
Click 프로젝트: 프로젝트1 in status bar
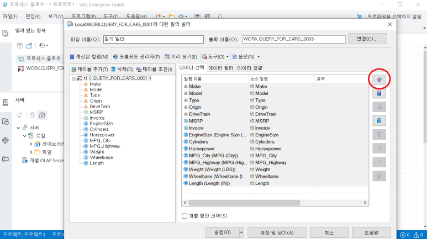tap(24, 235)
